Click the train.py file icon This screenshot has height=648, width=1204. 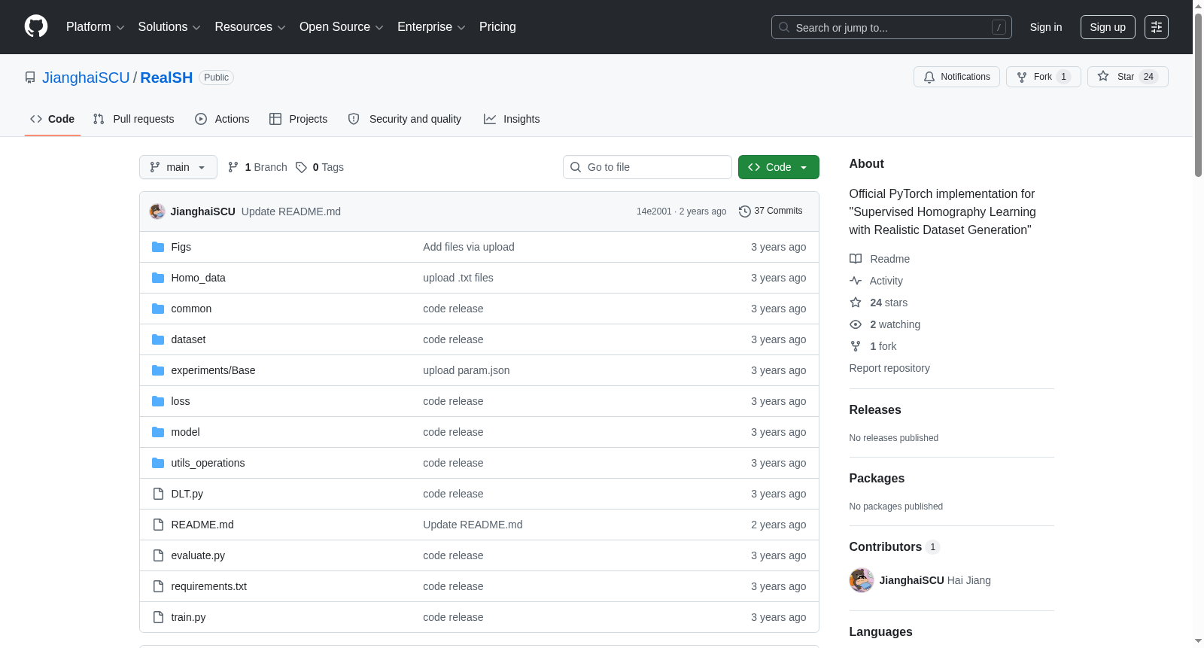click(158, 617)
